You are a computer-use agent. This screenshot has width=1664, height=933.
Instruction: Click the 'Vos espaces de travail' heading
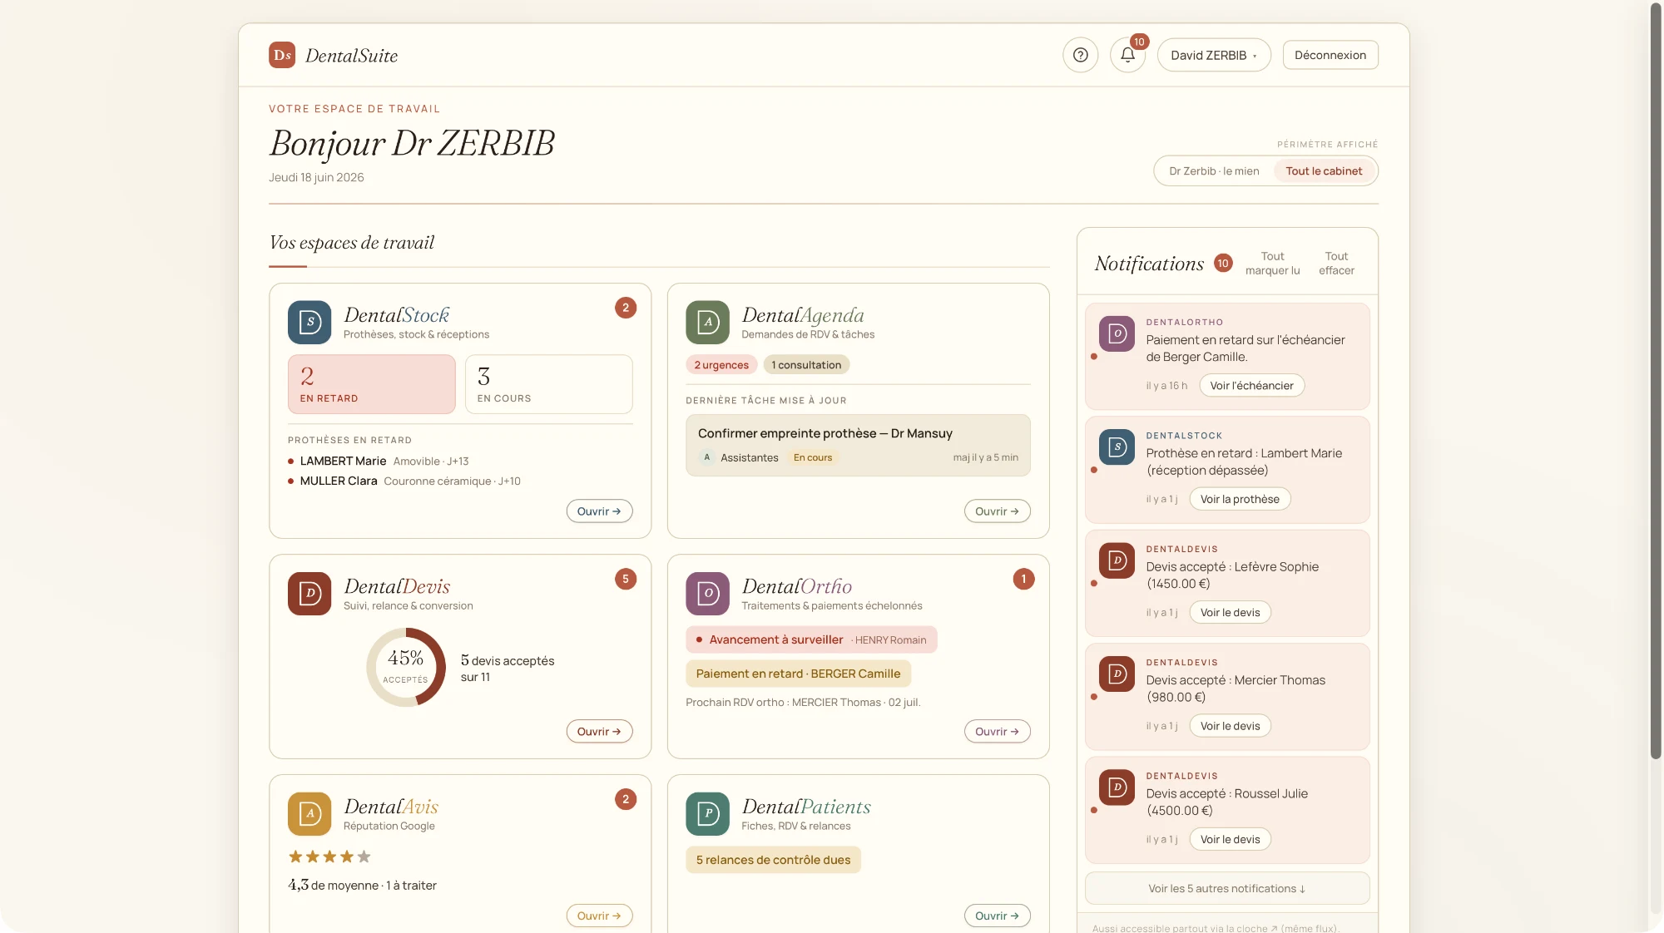point(351,243)
